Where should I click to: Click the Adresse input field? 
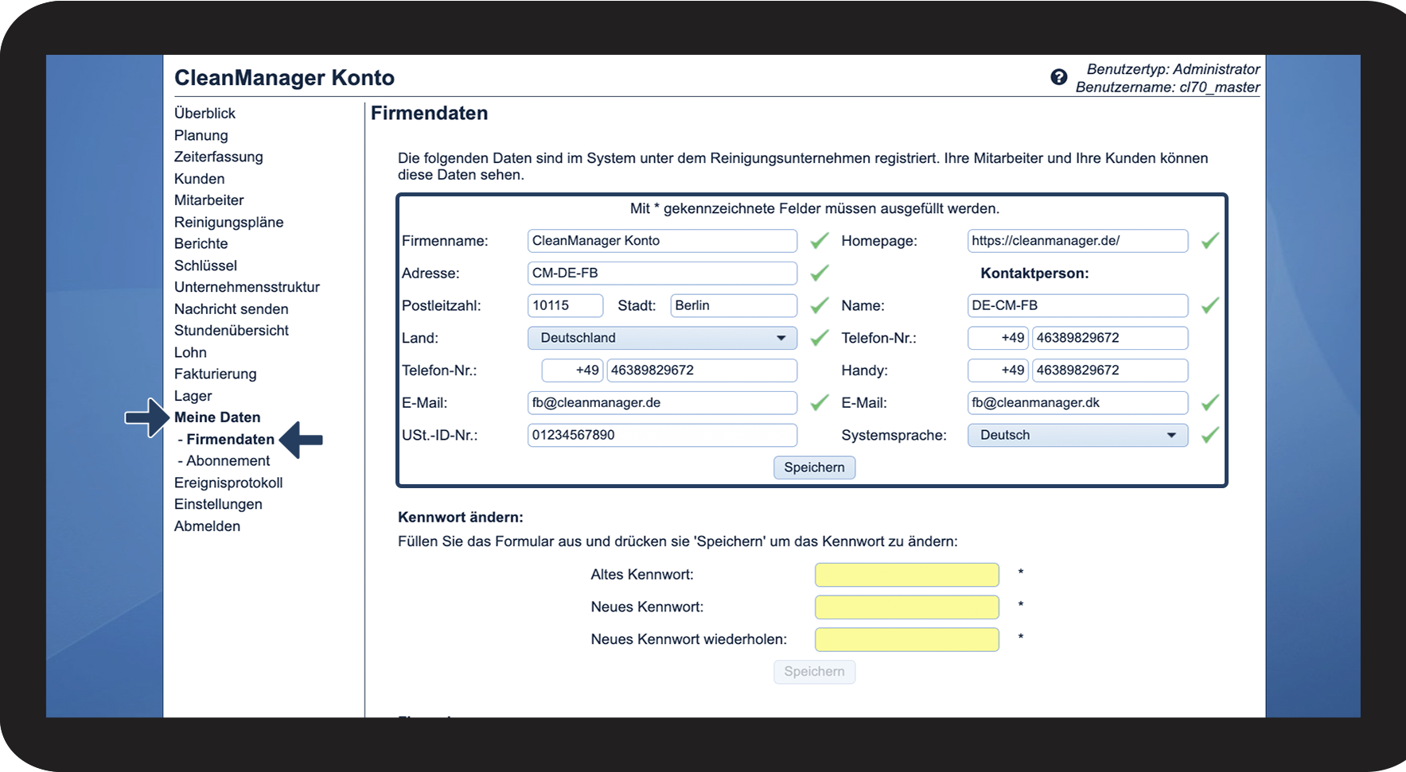point(662,273)
